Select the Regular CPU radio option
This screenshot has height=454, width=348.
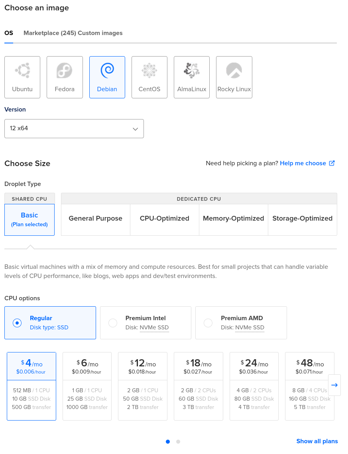(x=17, y=323)
